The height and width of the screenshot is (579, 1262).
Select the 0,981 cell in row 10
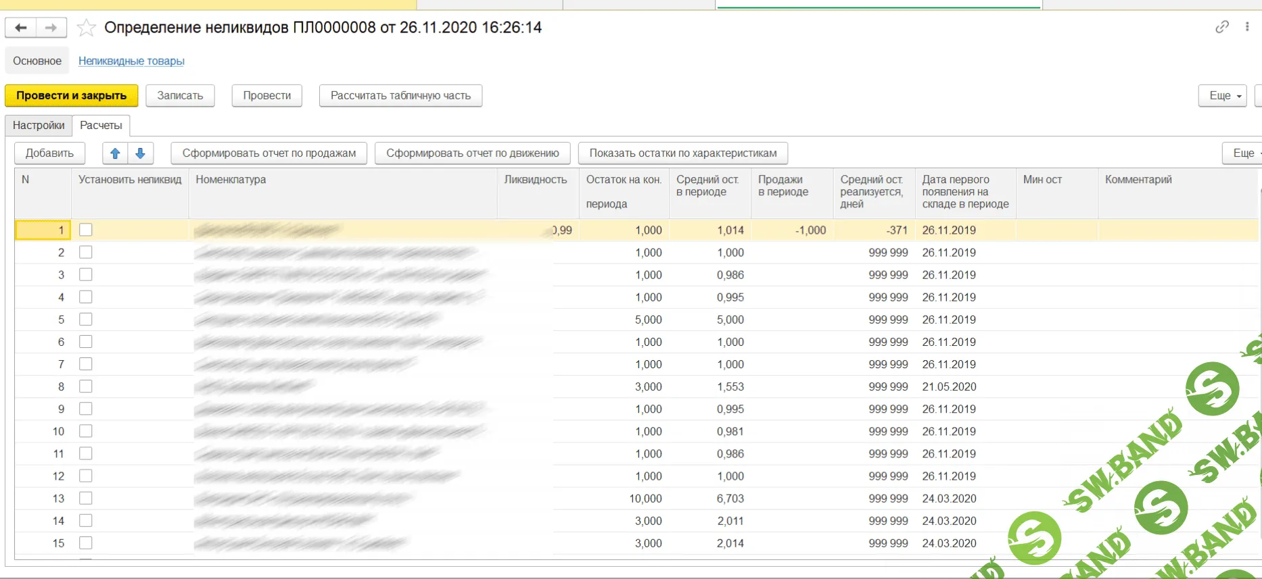coord(710,431)
